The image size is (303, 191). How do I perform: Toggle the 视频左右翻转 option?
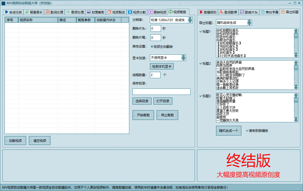[x=152, y=47]
